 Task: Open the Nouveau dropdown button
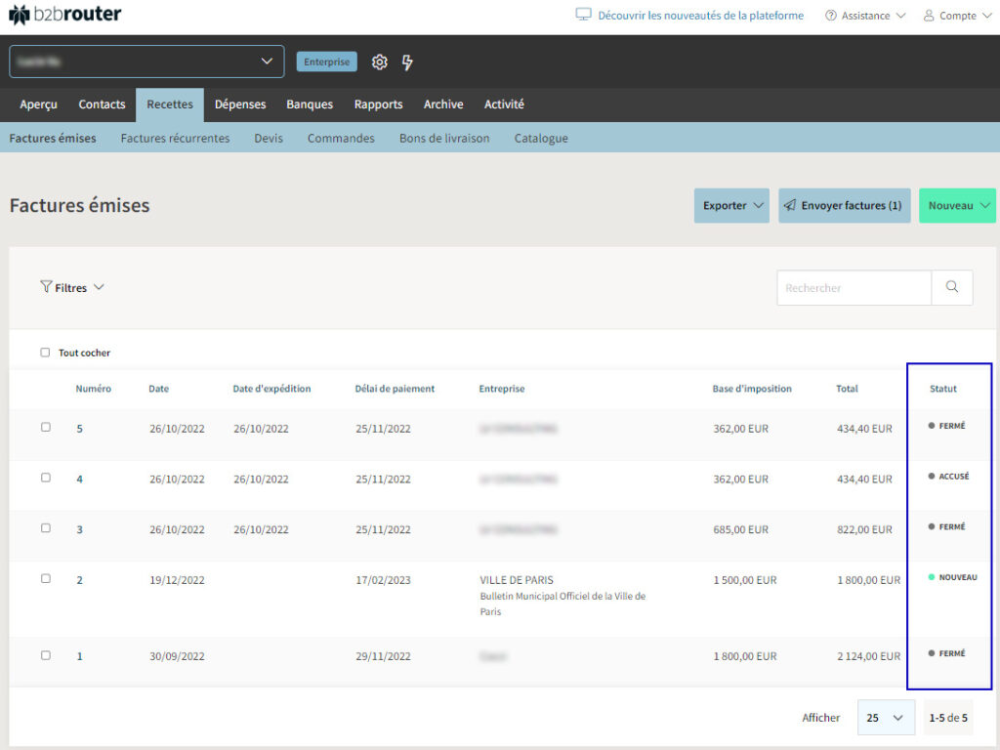(x=957, y=205)
